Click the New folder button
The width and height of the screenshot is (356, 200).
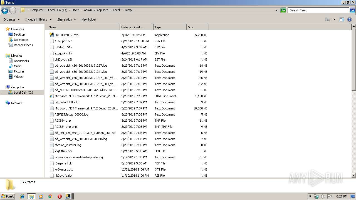(89, 19)
